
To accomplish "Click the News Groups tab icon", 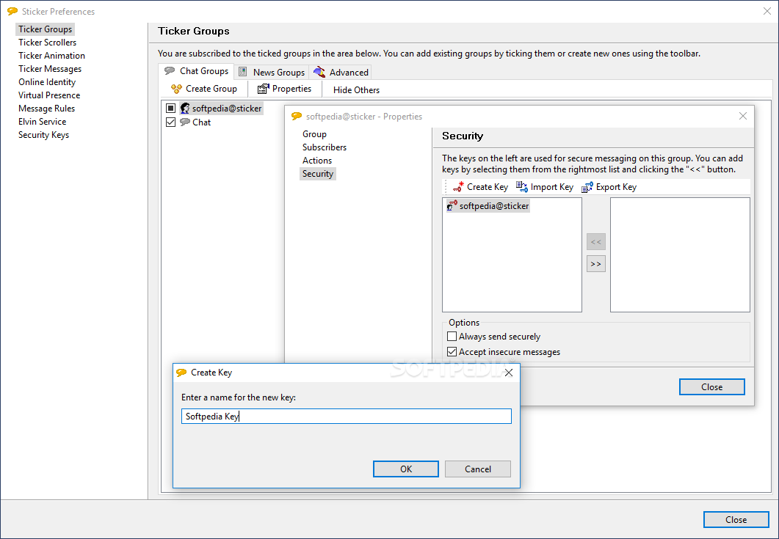I will click(242, 72).
